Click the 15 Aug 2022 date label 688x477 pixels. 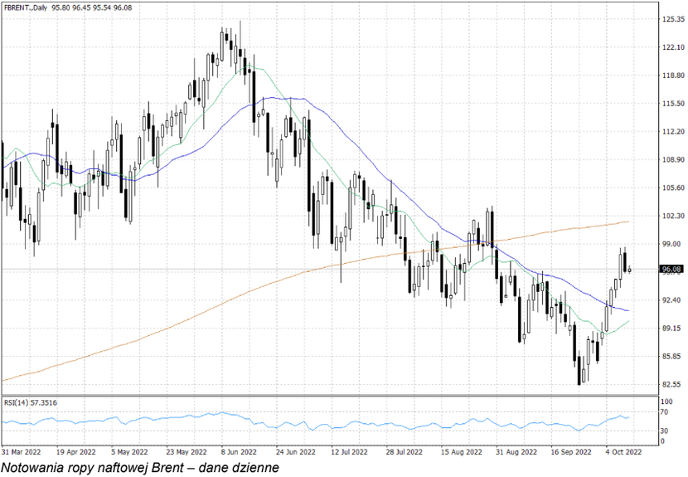462,453
